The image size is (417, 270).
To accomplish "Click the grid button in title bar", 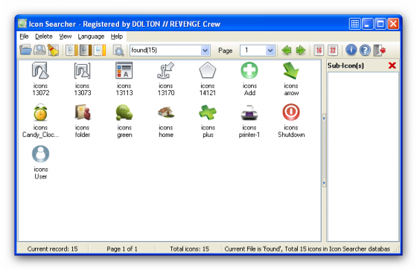I will click(354, 24).
